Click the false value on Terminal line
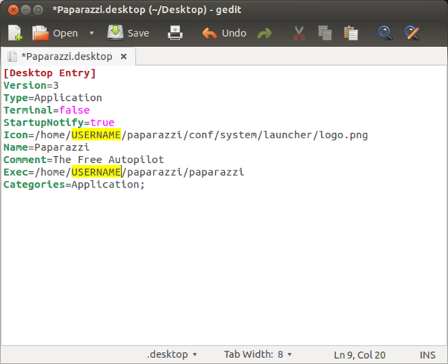448x364 pixels. click(74, 110)
